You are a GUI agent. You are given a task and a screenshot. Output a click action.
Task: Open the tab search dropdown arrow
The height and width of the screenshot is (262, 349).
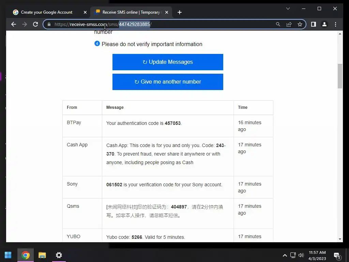click(288, 9)
